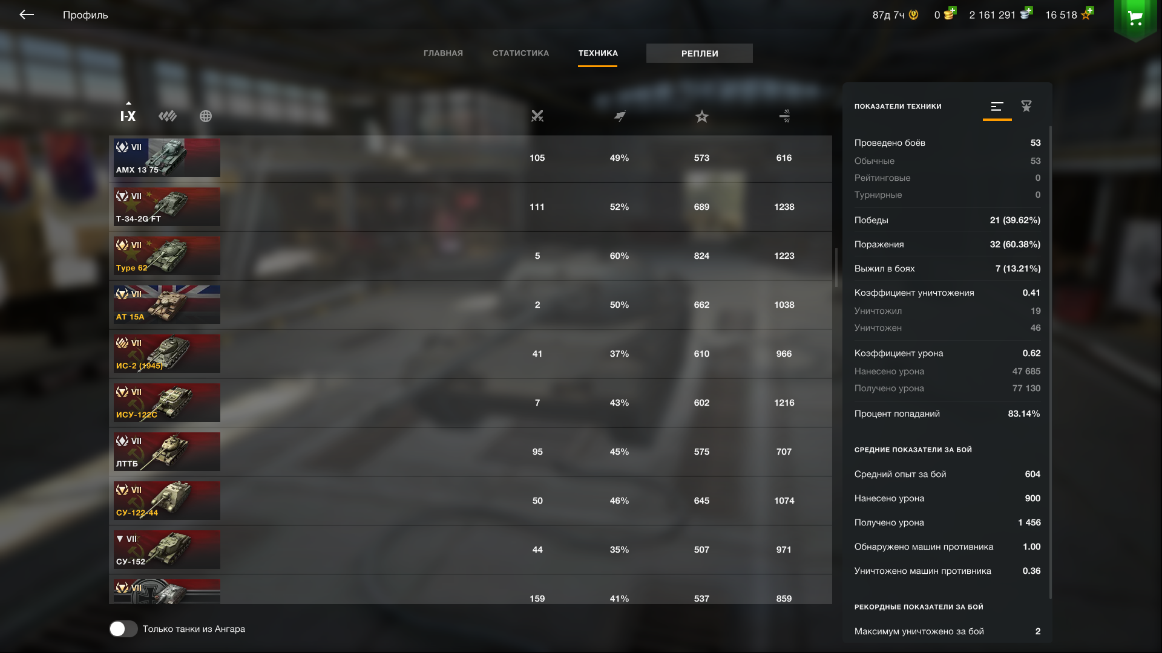Click Коэффициент уничтожения value 0.41
This screenshot has height=653, width=1162.
pos(1031,293)
